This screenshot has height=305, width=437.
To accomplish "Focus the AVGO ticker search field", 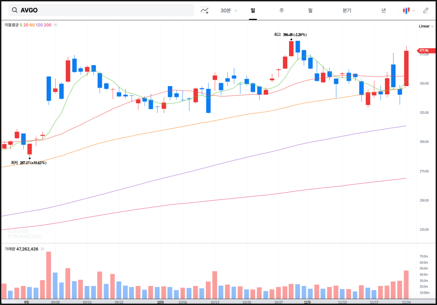I will [x=104, y=10].
